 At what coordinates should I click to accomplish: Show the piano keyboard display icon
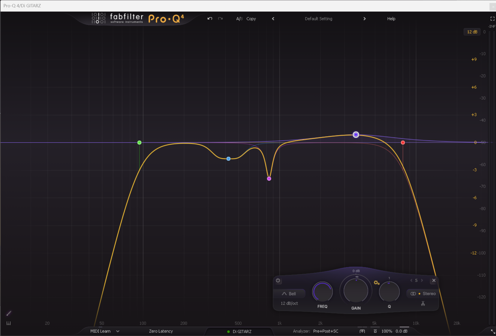click(9, 323)
